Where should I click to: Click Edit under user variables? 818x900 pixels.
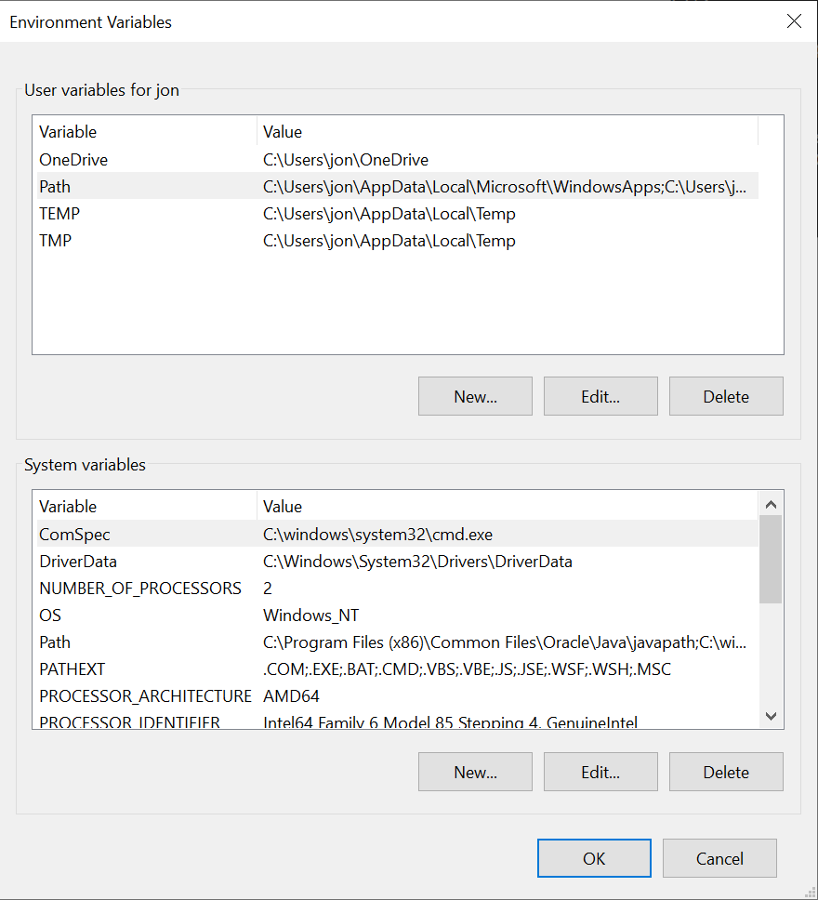tap(600, 396)
